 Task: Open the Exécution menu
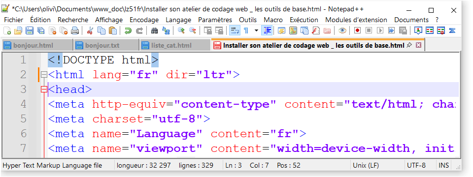[x=304, y=20]
